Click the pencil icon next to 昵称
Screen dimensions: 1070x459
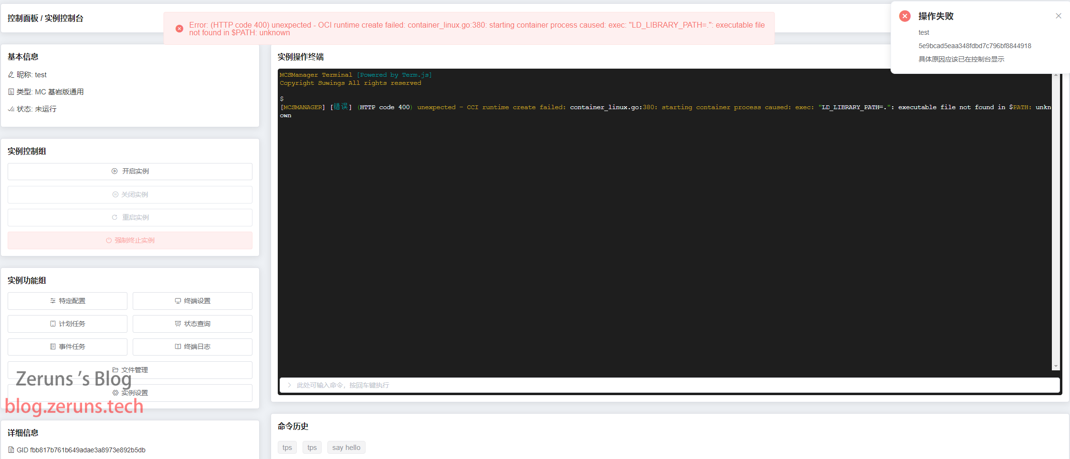[x=11, y=75]
